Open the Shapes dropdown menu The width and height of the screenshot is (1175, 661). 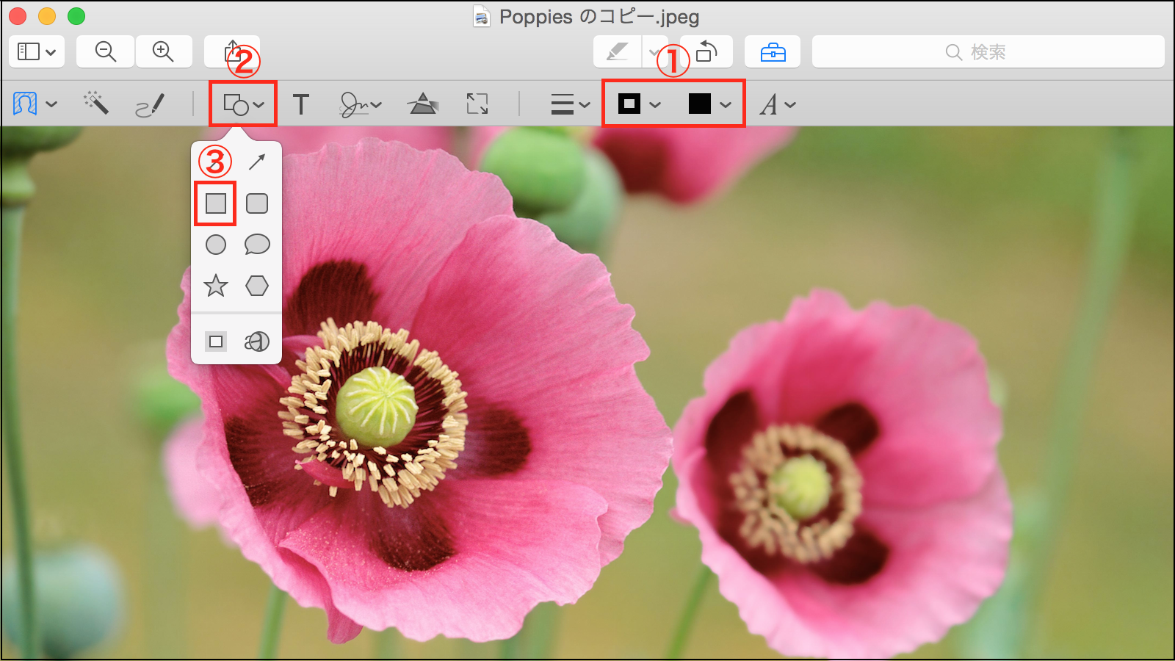click(243, 104)
